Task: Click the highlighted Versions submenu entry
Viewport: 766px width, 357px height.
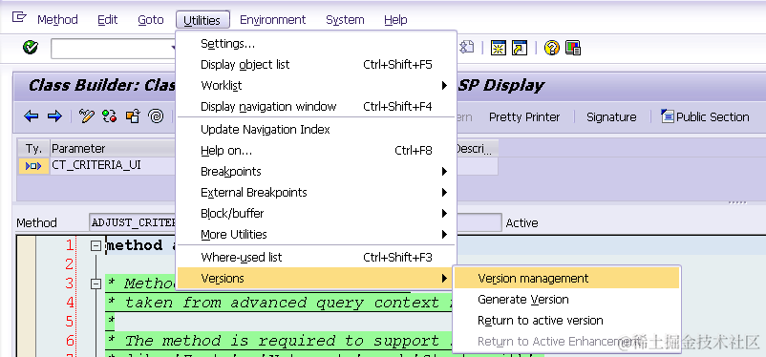Action: tap(316, 279)
